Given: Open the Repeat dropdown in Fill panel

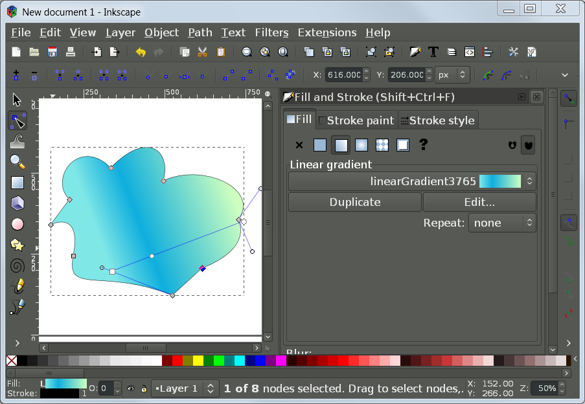Looking at the screenshot, I should [x=502, y=223].
